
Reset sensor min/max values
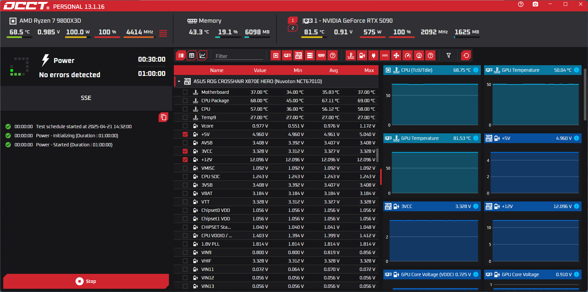click(x=466, y=55)
